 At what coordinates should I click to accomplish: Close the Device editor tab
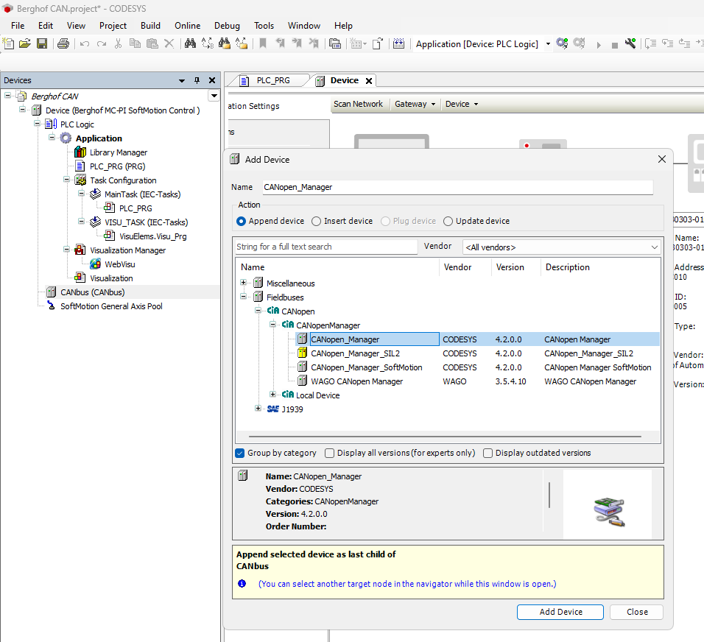click(x=369, y=81)
